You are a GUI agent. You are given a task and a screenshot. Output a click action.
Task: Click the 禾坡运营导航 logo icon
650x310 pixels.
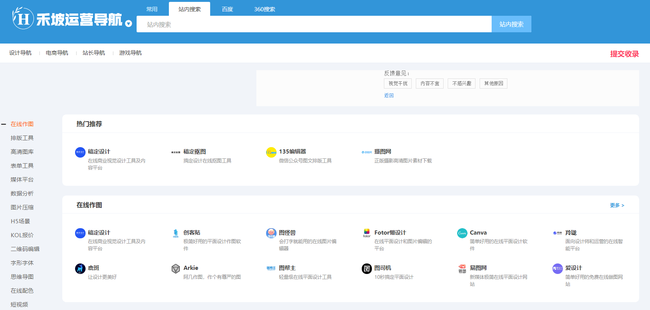(23, 18)
